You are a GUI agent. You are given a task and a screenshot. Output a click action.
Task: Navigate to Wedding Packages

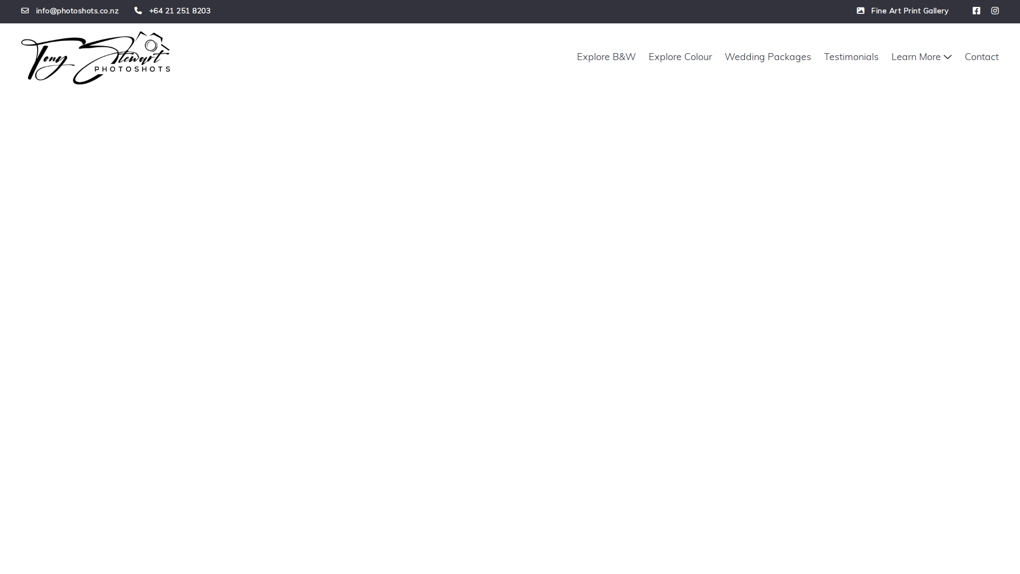pos(768,57)
